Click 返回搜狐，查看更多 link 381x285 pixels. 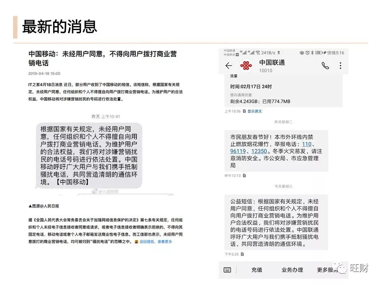point(156,241)
